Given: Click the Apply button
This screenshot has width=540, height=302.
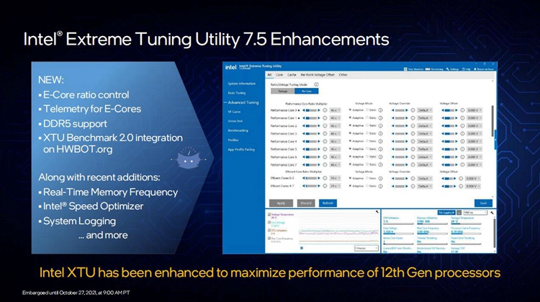Looking at the screenshot, I should point(281,203).
